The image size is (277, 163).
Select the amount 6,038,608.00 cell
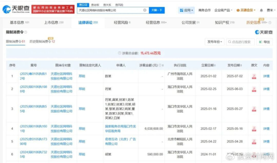[x=154, y=129]
